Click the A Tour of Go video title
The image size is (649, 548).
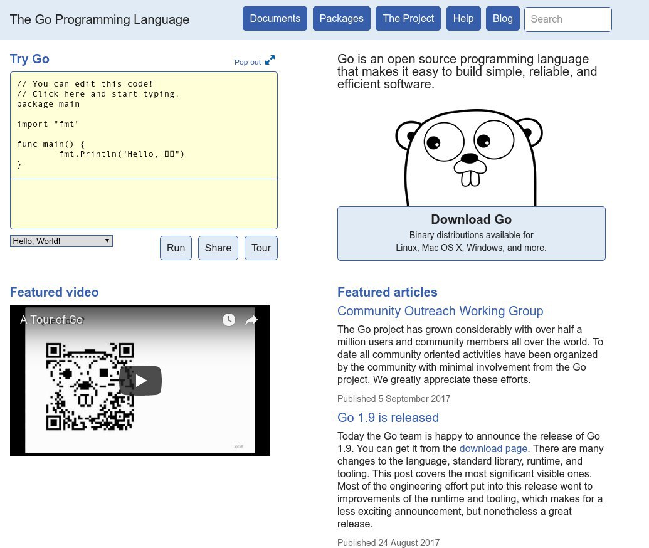[x=52, y=320]
